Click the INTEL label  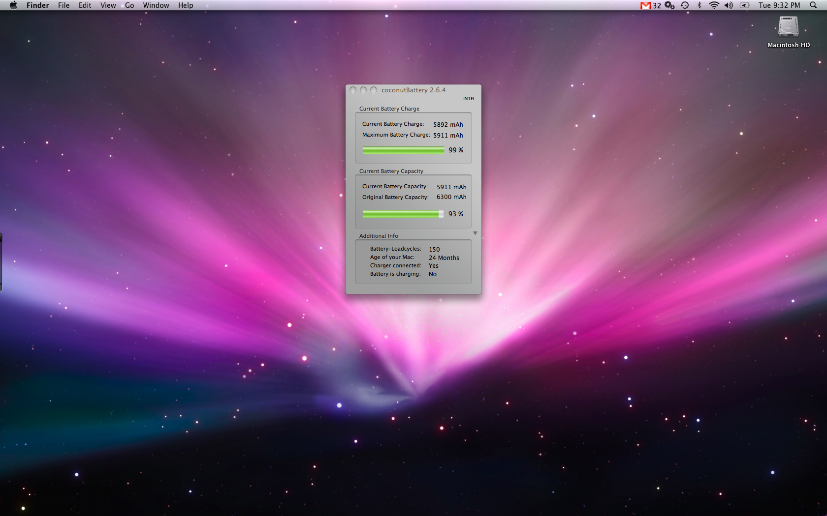click(469, 99)
